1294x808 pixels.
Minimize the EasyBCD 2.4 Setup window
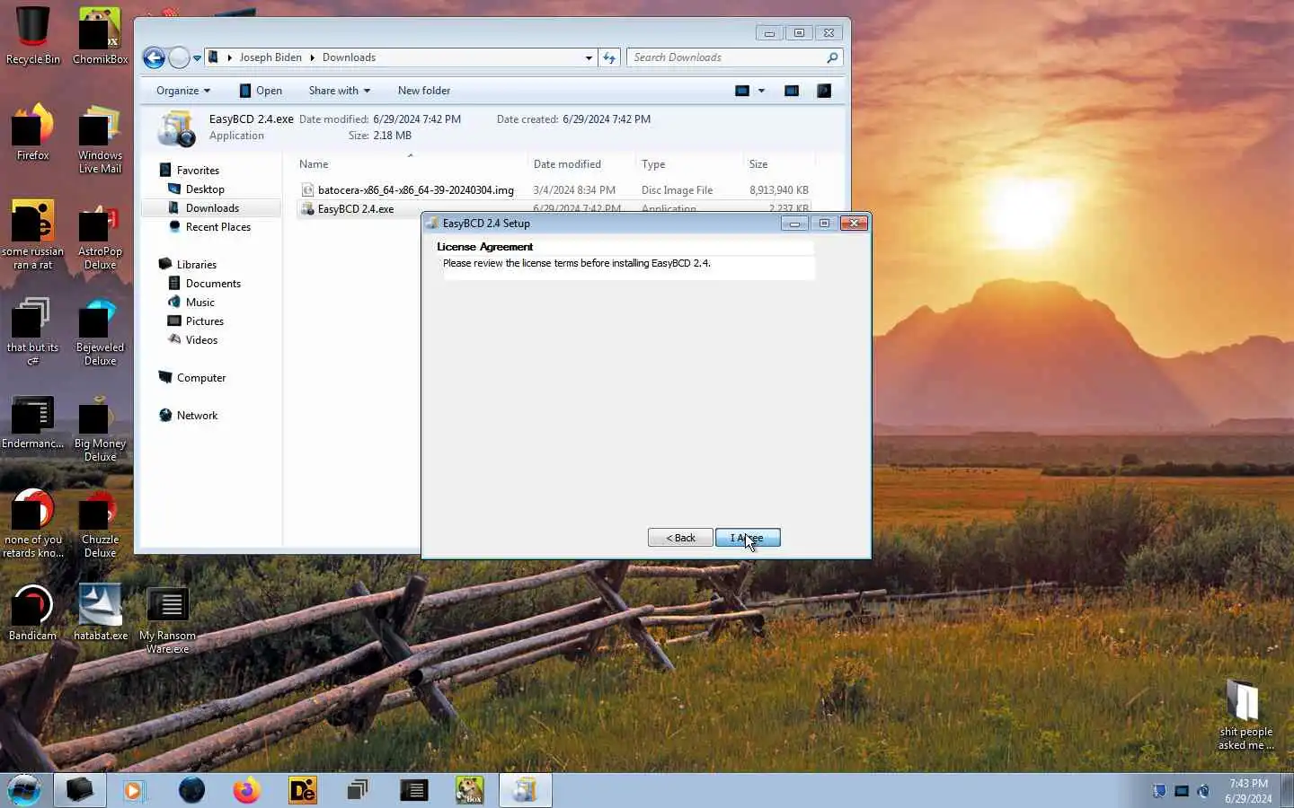[x=794, y=223]
